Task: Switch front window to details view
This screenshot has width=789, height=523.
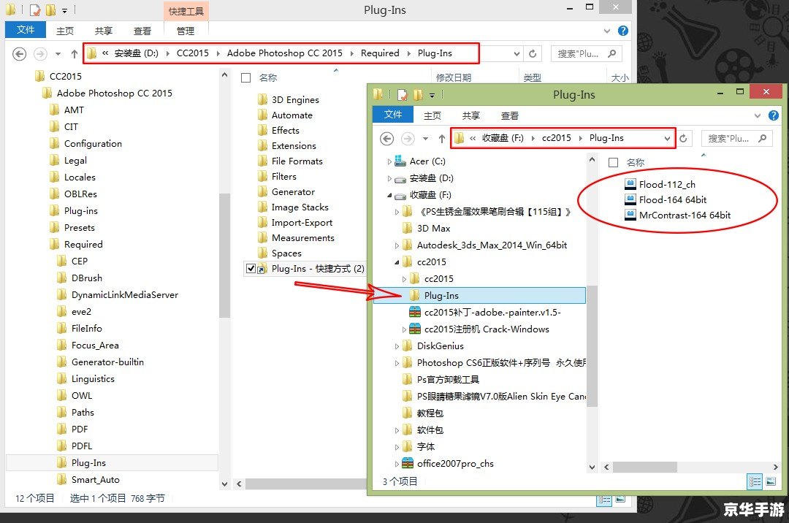Action: [755, 482]
